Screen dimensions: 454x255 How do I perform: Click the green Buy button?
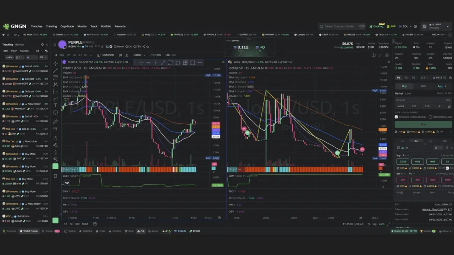coord(423,124)
